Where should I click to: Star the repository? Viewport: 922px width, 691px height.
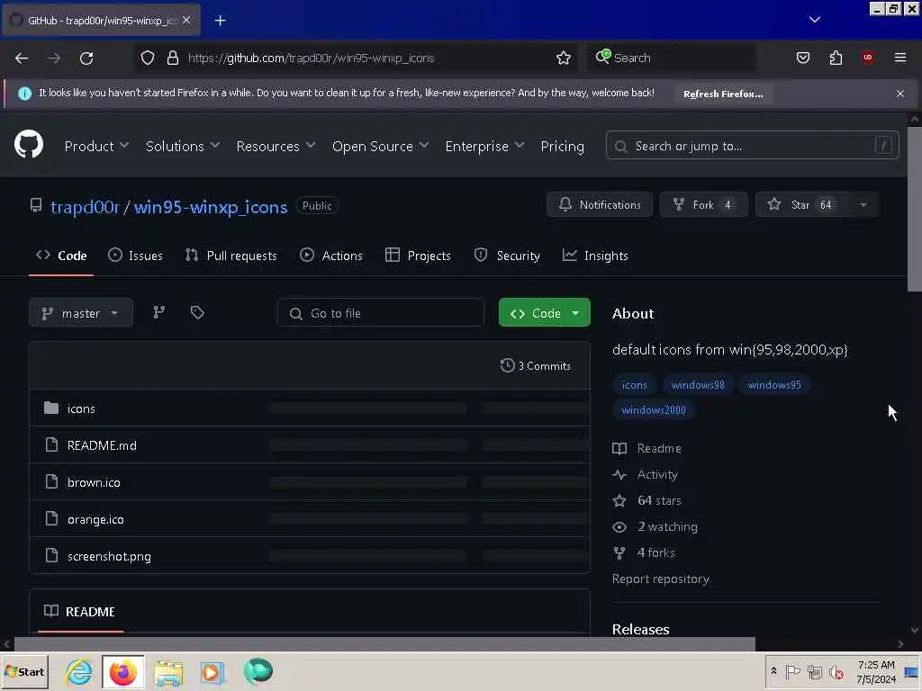tap(800, 204)
